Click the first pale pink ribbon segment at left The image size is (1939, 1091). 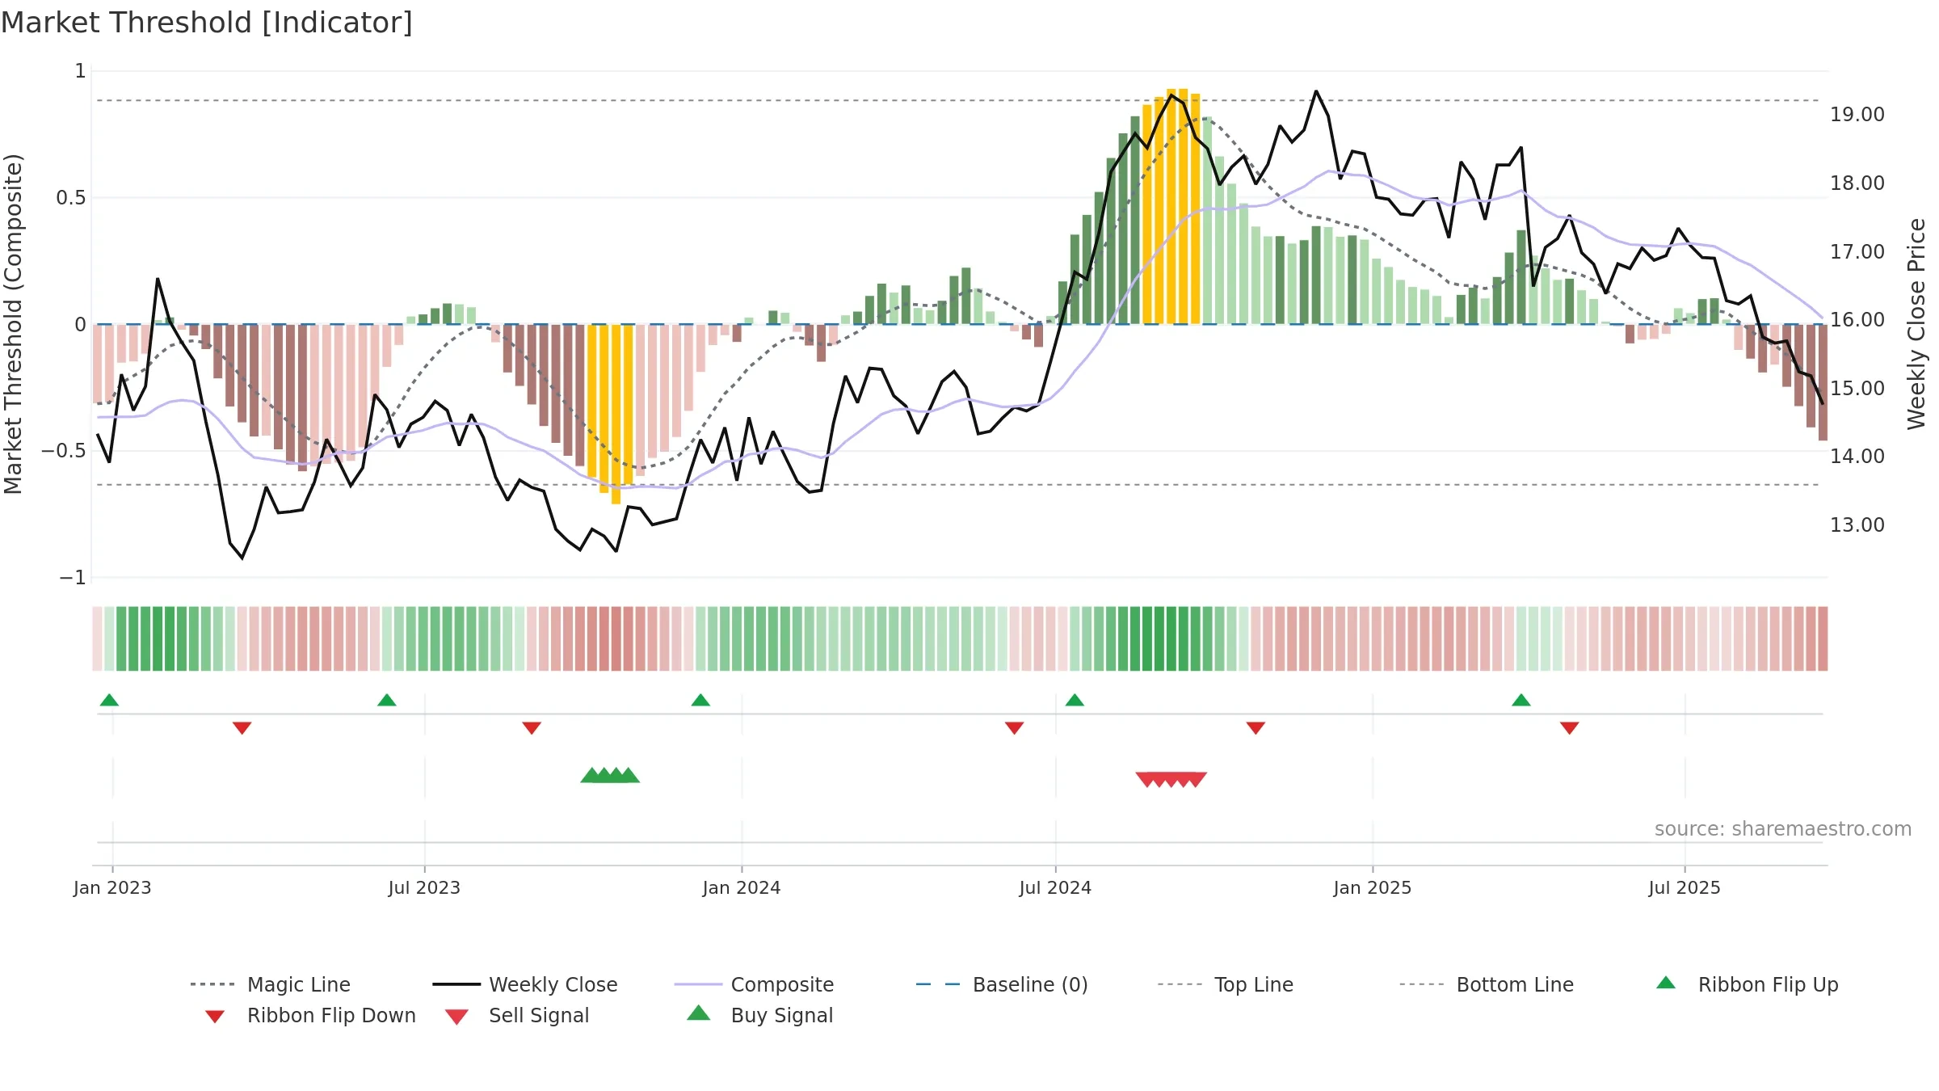(97, 638)
